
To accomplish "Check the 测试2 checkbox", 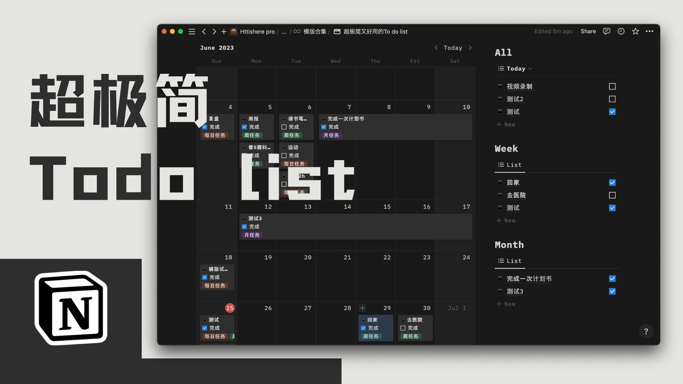I will pos(612,99).
